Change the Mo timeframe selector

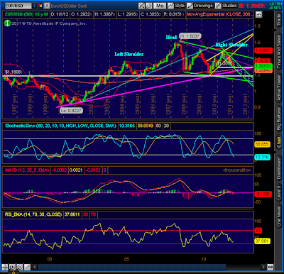(160, 6)
